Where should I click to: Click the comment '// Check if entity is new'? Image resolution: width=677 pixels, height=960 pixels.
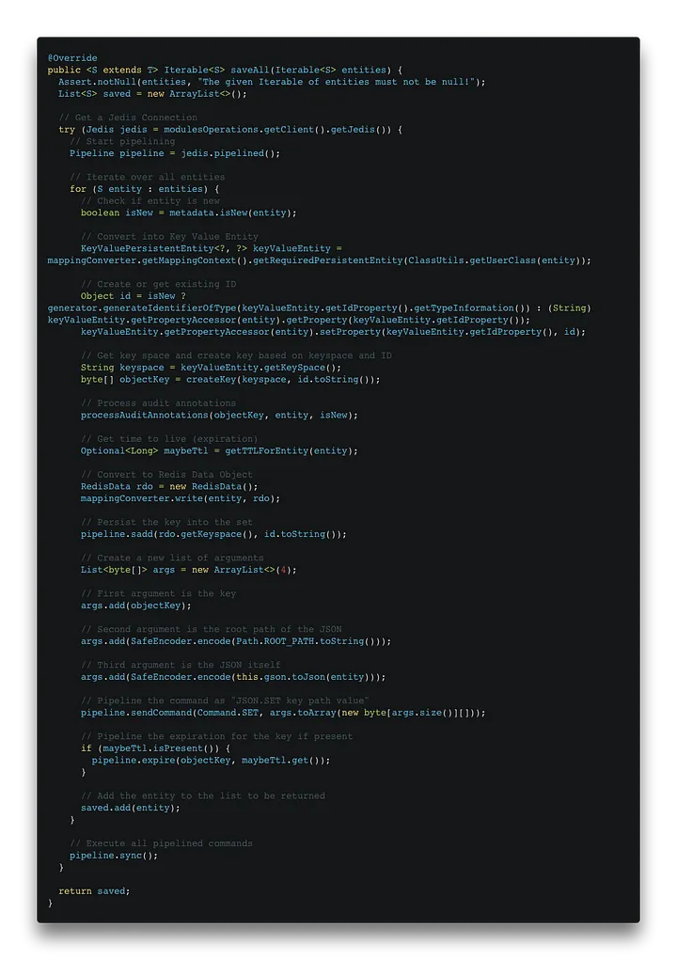tap(150, 201)
